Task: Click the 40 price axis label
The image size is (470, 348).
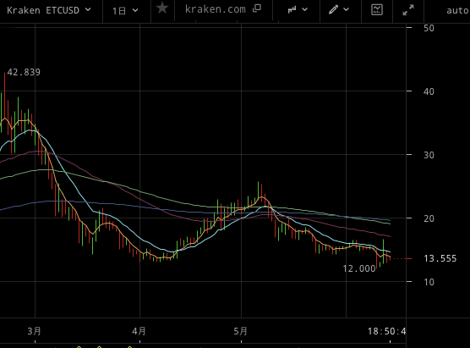Action: pos(429,91)
